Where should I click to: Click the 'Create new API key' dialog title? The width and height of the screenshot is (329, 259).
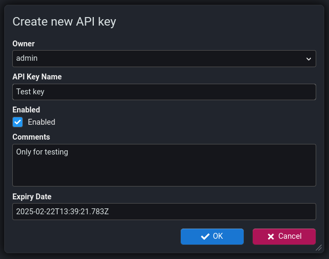click(64, 22)
